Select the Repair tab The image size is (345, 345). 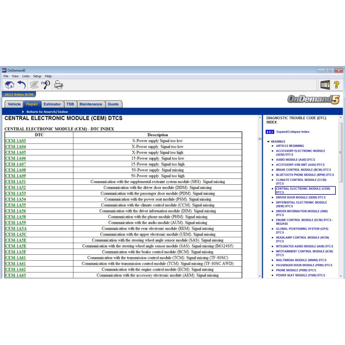pyautogui.click(x=32, y=104)
